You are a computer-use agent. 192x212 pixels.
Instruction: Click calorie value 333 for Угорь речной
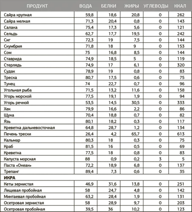[x=181, y=103]
